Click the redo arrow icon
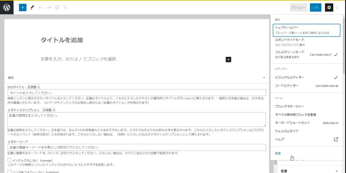The width and height of the screenshot is (346, 173). point(49,7)
